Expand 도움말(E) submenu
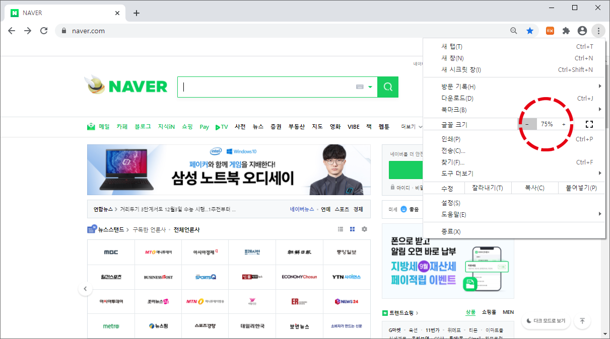 [x=514, y=215]
